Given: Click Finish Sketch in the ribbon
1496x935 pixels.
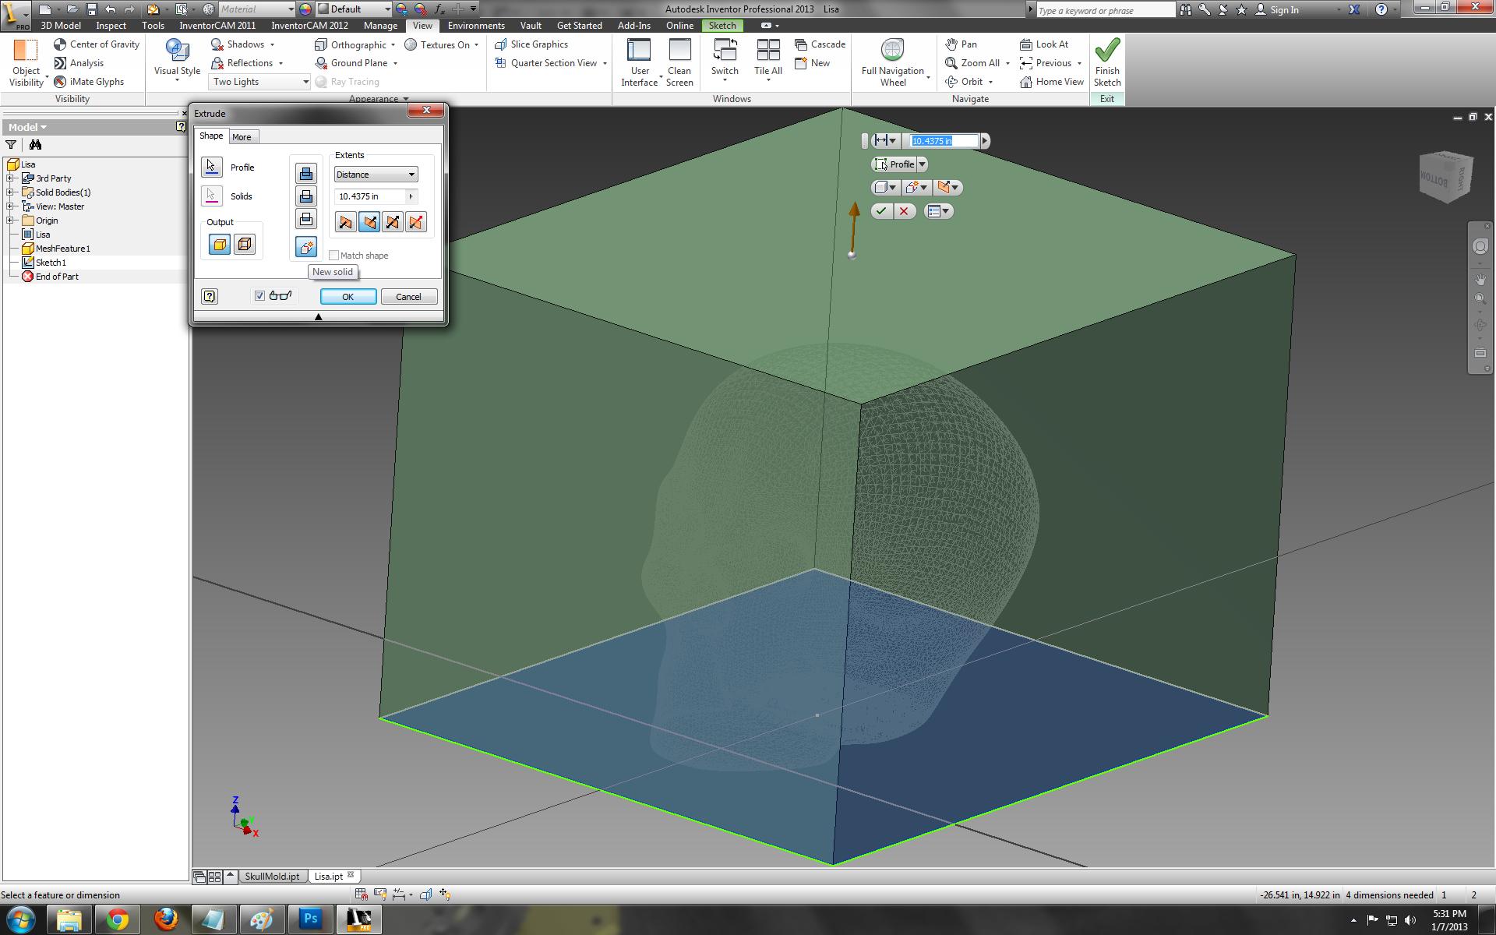Looking at the screenshot, I should coord(1107,62).
